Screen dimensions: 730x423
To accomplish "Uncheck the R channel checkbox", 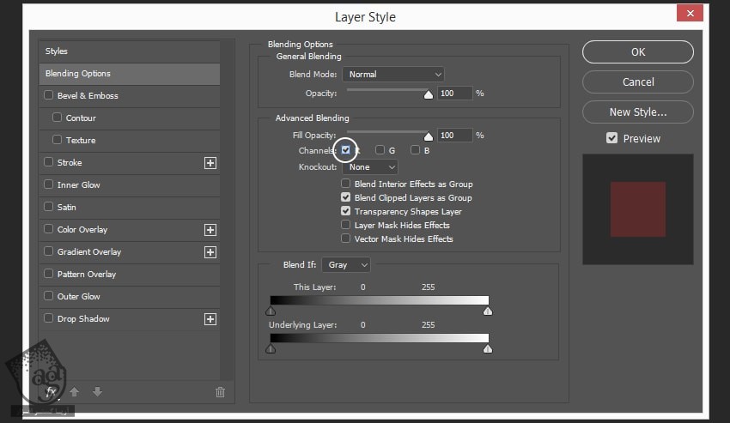I will tap(346, 150).
